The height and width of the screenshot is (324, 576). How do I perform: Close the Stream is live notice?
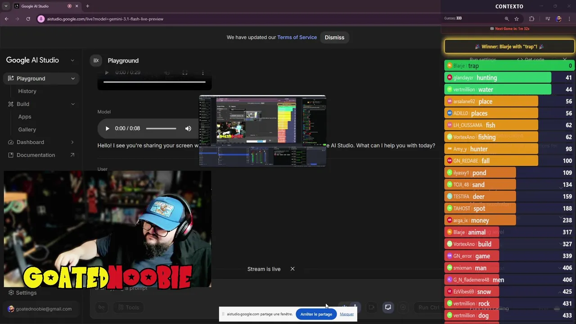pos(292,269)
